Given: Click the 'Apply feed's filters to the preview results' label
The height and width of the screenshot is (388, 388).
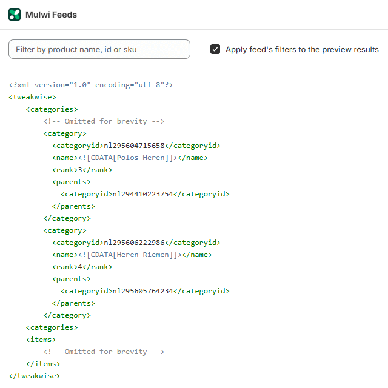Looking at the screenshot, I should click(302, 50).
